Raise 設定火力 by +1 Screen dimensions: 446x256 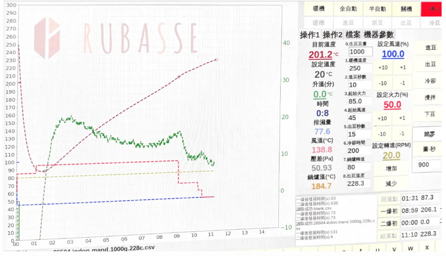pyautogui.click(x=402, y=118)
